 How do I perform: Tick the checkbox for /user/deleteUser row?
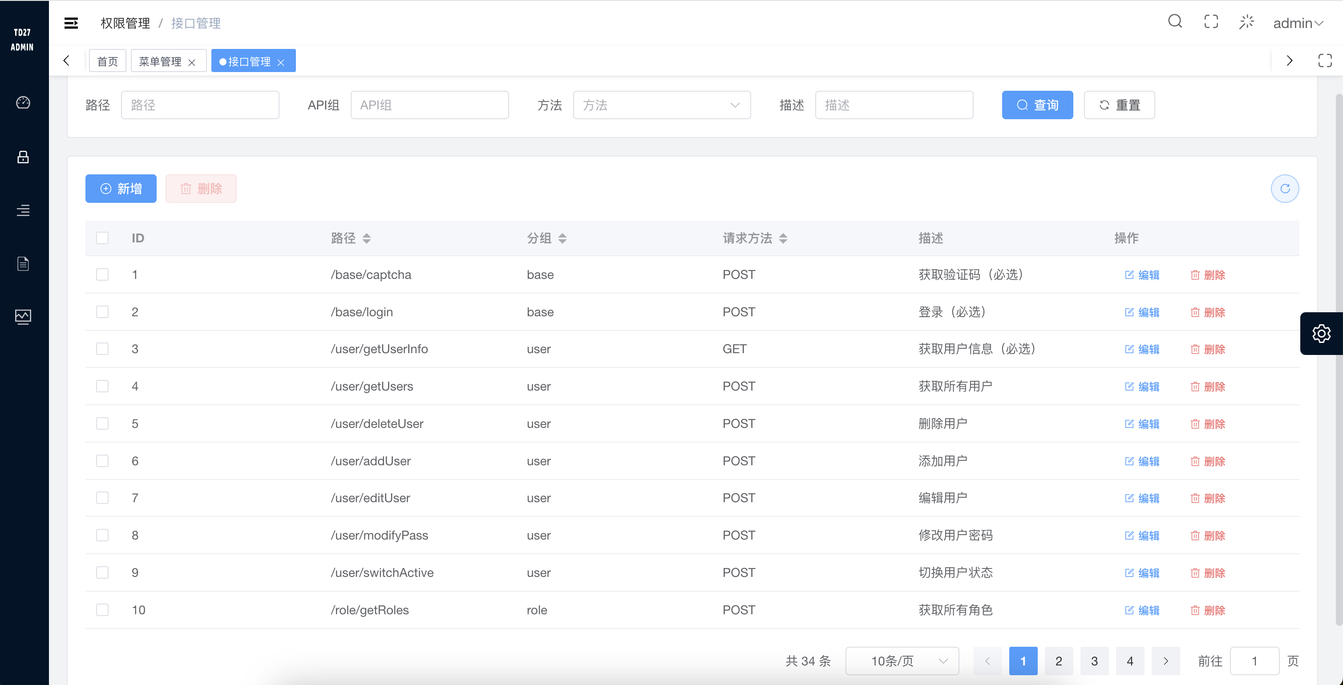coord(102,423)
